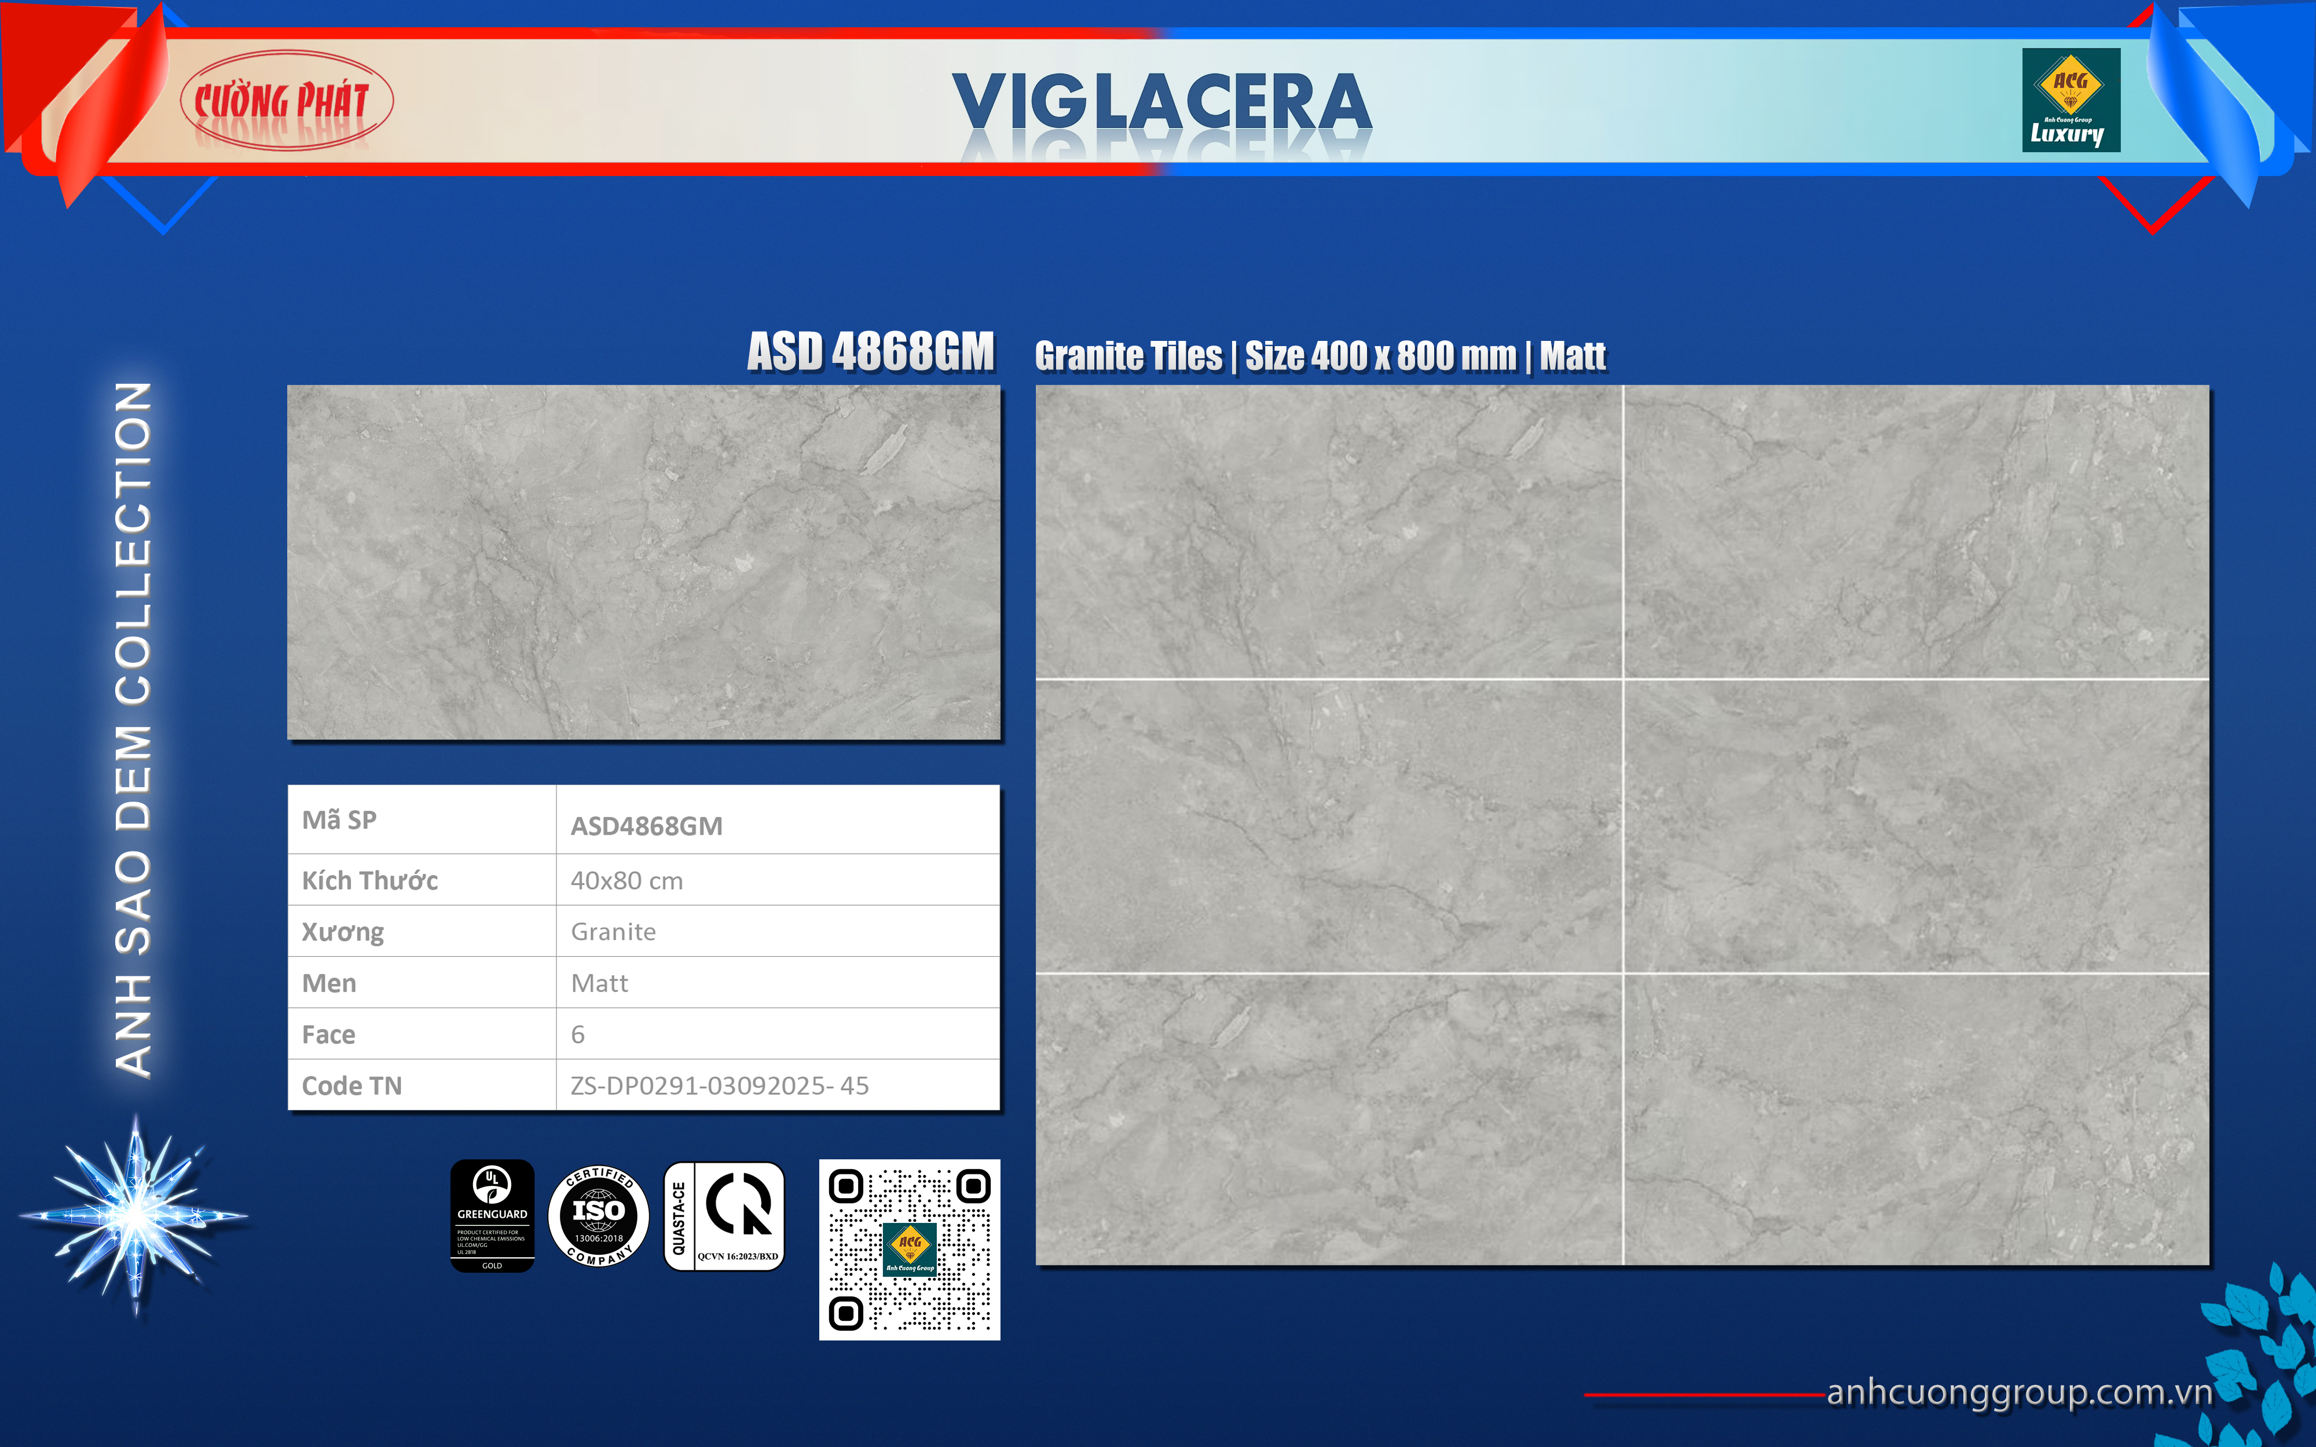Select the Face label cell
This screenshot has width=2316, height=1447.
[422, 1034]
